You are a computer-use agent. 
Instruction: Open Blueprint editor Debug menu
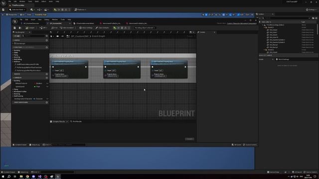point(46,20)
